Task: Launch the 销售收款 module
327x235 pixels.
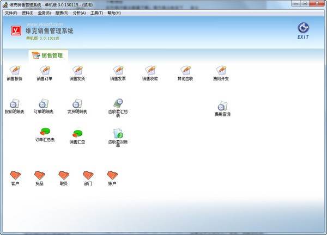Action: 150,71
